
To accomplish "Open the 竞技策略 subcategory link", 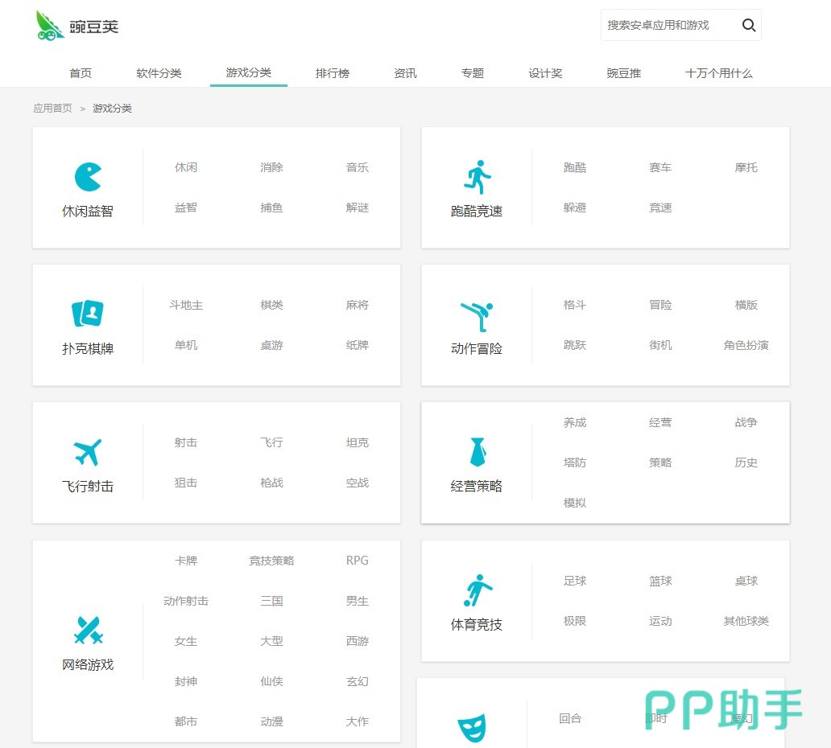I will click(x=271, y=561).
